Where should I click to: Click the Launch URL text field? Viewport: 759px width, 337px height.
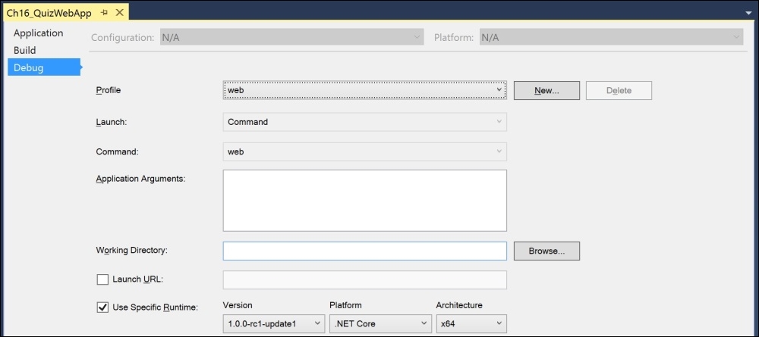pyautogui.click(x=364, y=280)
